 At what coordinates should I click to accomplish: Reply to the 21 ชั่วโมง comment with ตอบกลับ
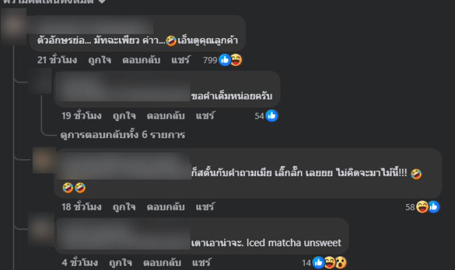pyautogui.click(x=141, y=60)
